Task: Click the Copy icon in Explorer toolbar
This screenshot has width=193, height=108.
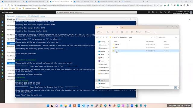Action: tap(112, 32)
